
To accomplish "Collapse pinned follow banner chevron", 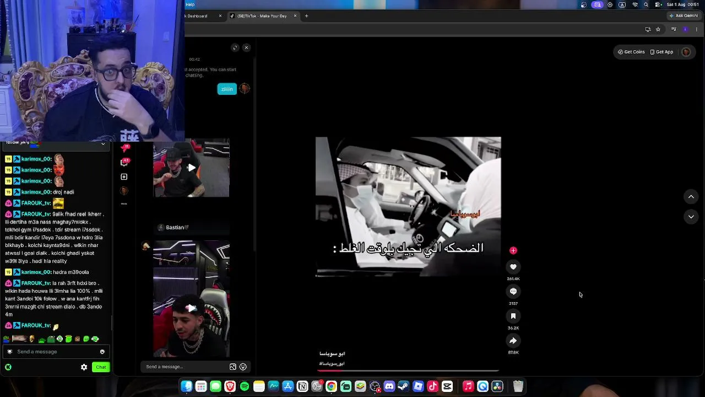I will point(102,144).
